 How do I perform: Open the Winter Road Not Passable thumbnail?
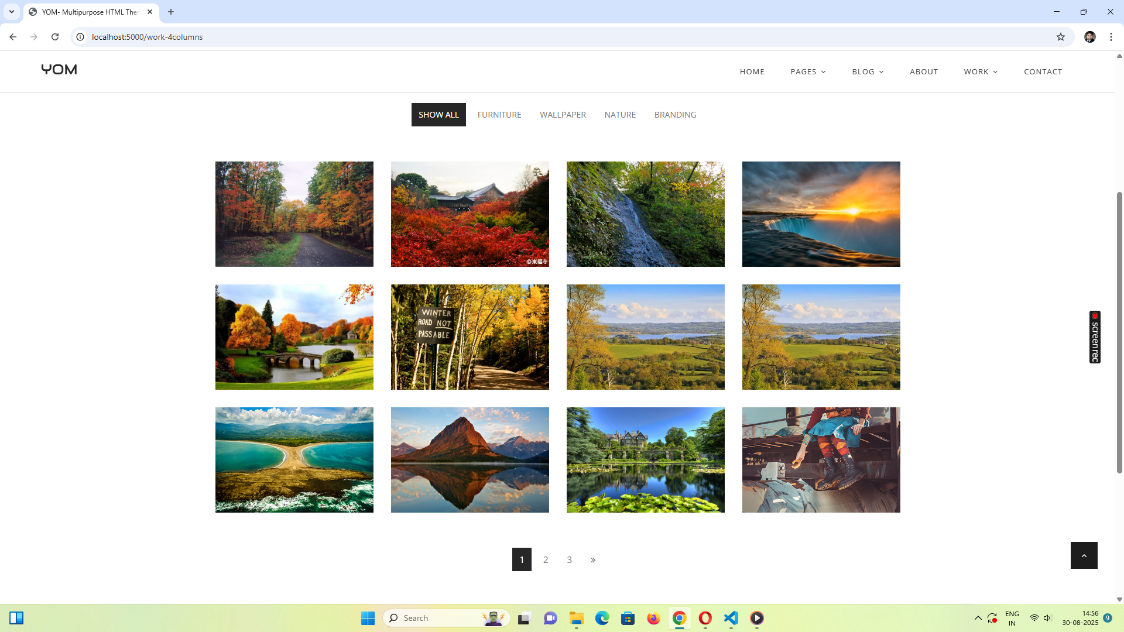[x=470, y=337]
